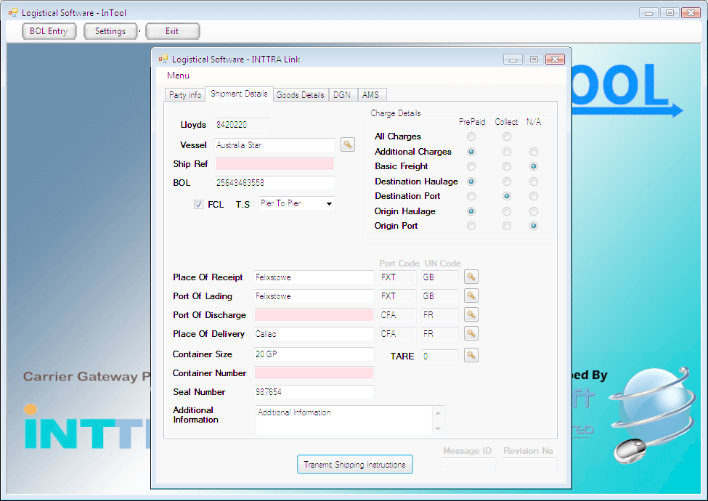Search port for Place Of Receipt row

471,277
